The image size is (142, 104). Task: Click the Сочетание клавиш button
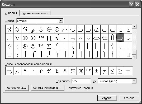(48, 88)
